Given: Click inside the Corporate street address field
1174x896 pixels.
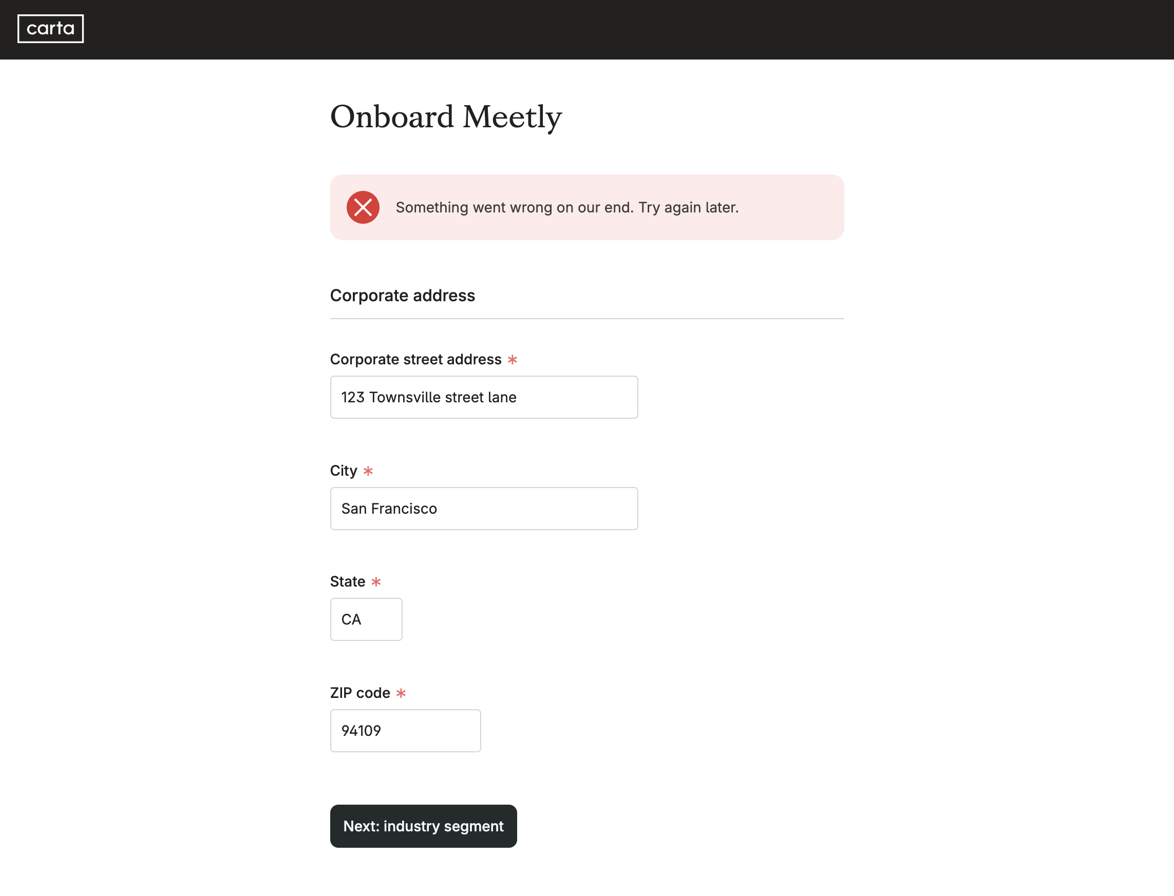Looking at the screenshot, I should [x=483, y=397].
